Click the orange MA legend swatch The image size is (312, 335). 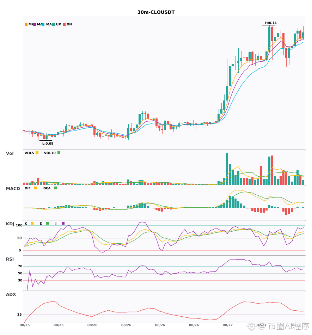(x=26, y=24)
